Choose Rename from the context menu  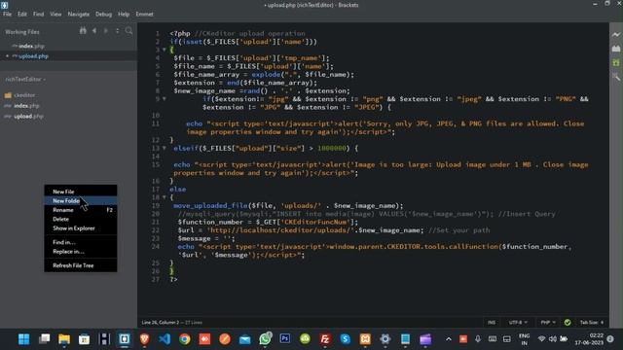(x=81, y=210)
